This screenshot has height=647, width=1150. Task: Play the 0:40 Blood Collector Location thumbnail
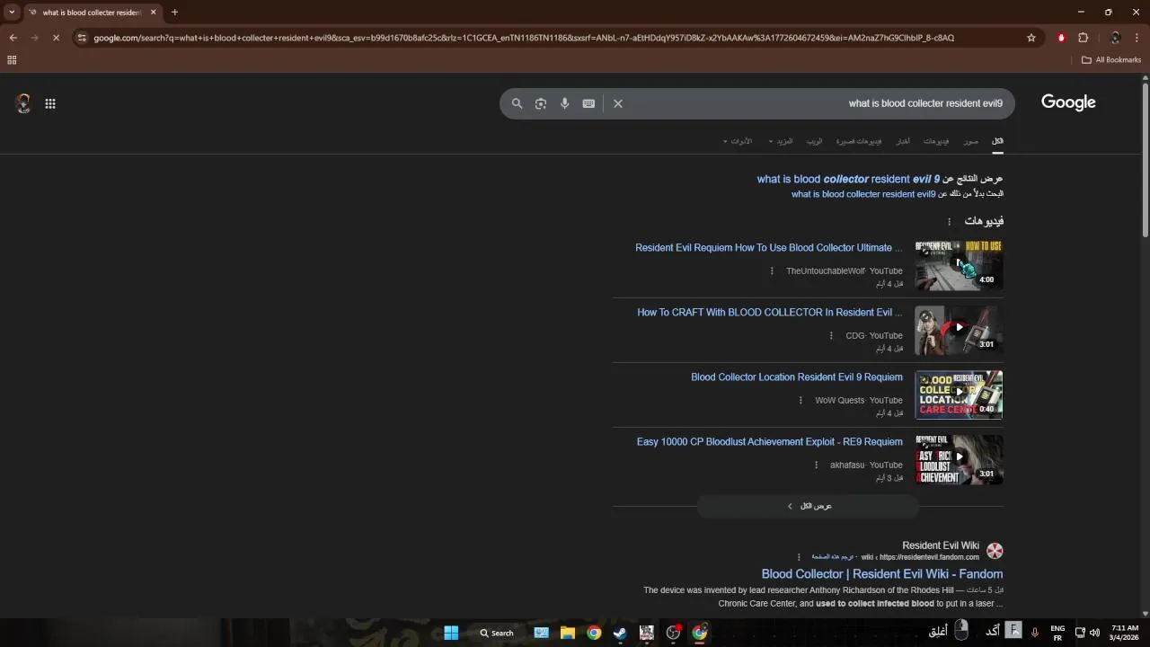(x=959, y=394)
